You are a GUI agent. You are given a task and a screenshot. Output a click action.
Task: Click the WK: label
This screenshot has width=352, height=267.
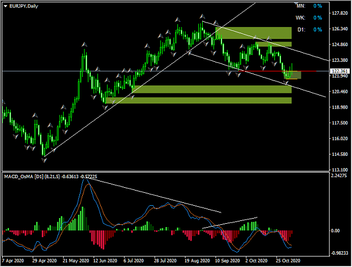pos(301,17)
